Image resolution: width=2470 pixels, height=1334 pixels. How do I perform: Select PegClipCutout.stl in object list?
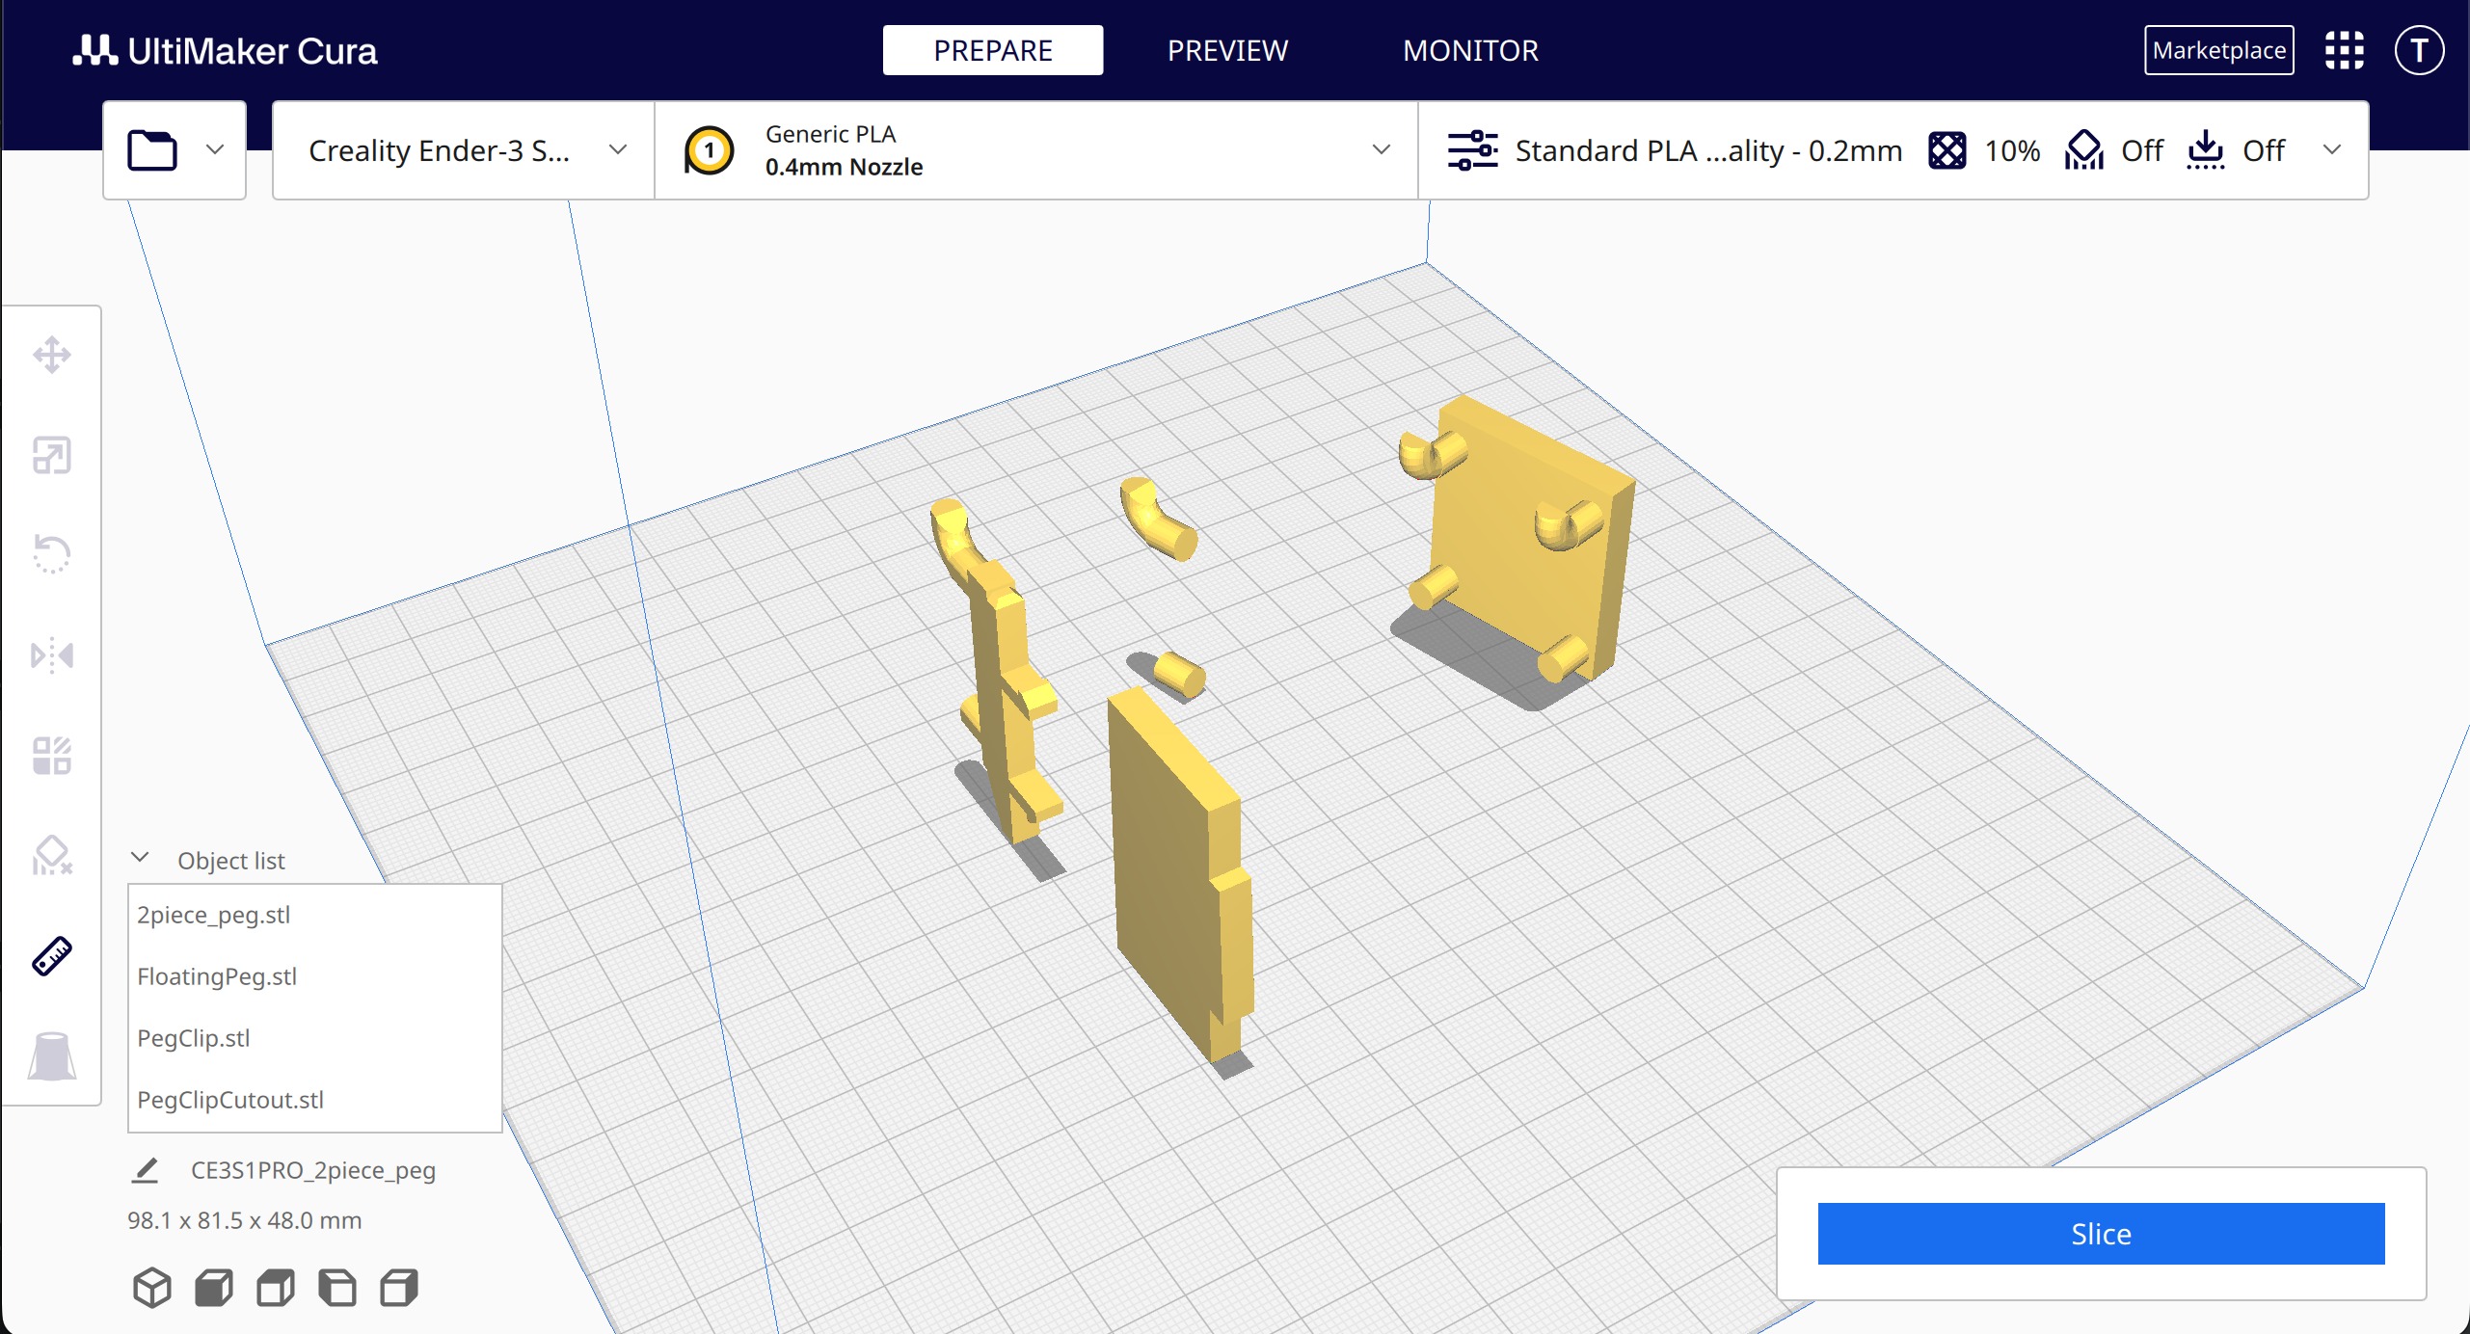[x=314, y=1100]
